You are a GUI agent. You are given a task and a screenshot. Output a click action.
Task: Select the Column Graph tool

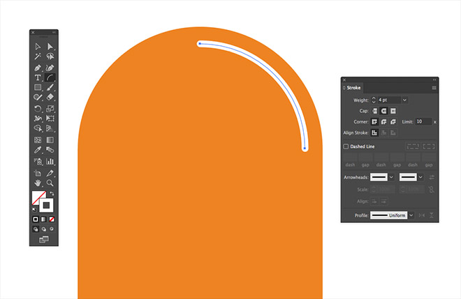point(50,161)
